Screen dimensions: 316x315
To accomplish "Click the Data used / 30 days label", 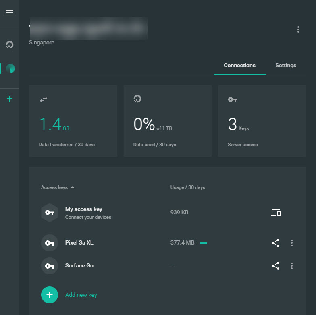I will point(155,145).
